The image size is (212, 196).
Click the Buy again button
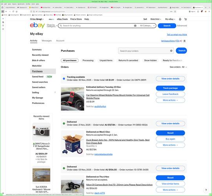[170, 139]
